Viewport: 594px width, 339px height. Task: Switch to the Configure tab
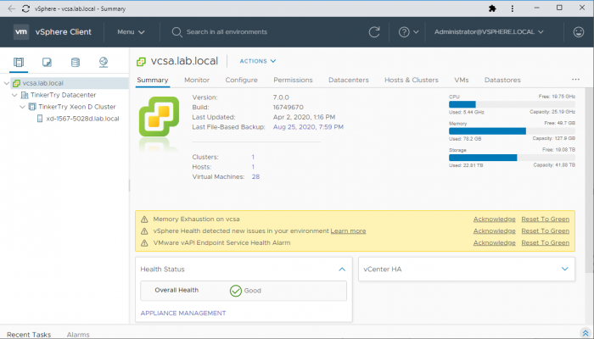tap(241, 80)
